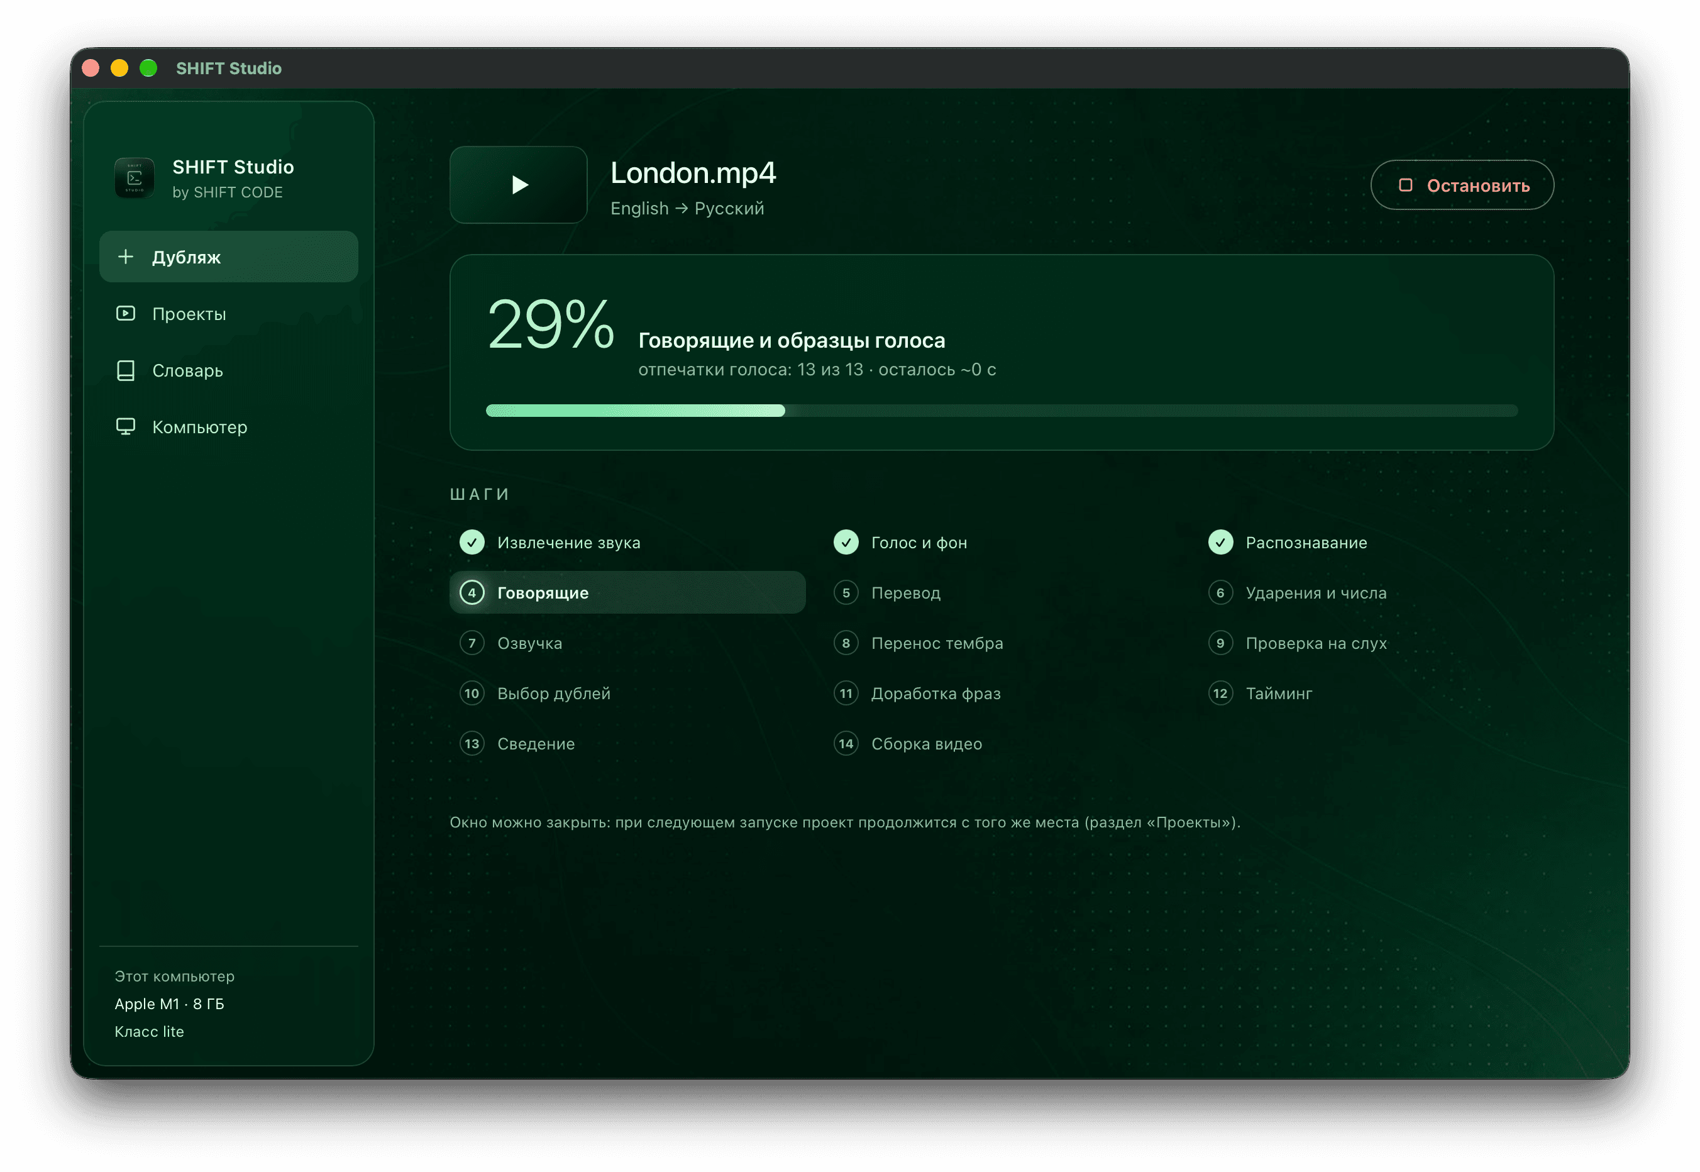Viewport: 1700px width, 1172px height.
Task: Click the checkmark icon for Голос и фон
Action: 846,543
